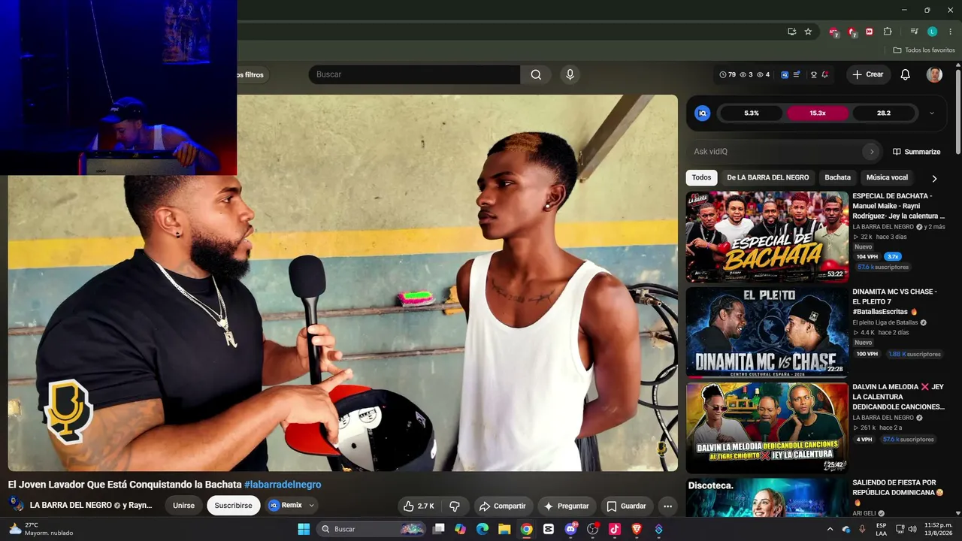Click the red fast-forward extension icon
The height and width of the screenshot is (541, 962).
pyautogui.click(x=870, y=32)
